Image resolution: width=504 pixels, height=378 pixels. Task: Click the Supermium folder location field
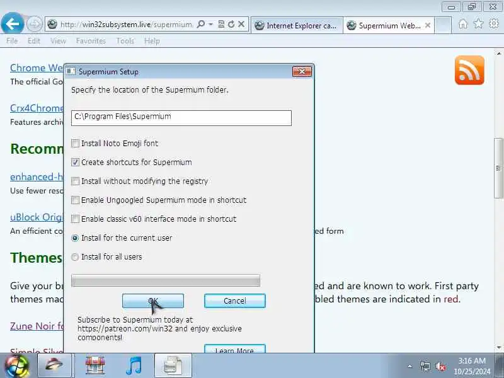[181, 118]
